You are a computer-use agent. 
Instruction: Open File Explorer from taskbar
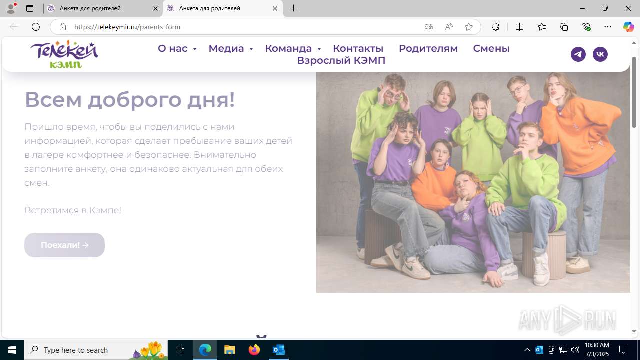click(230, 350)
